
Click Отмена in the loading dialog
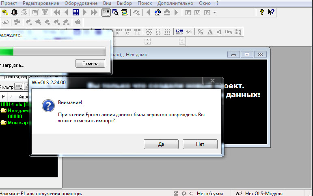point(90,64)
